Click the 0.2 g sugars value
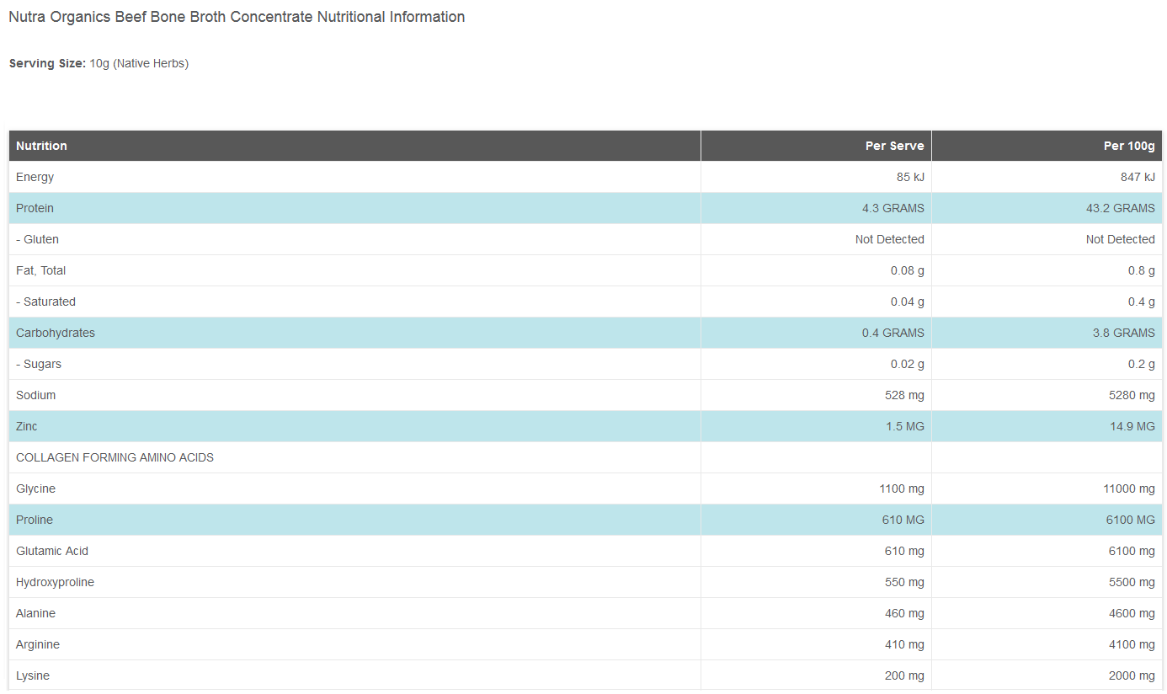Image resolution: width=1167 pixels, height=694 pixels. coord(1141,364)
